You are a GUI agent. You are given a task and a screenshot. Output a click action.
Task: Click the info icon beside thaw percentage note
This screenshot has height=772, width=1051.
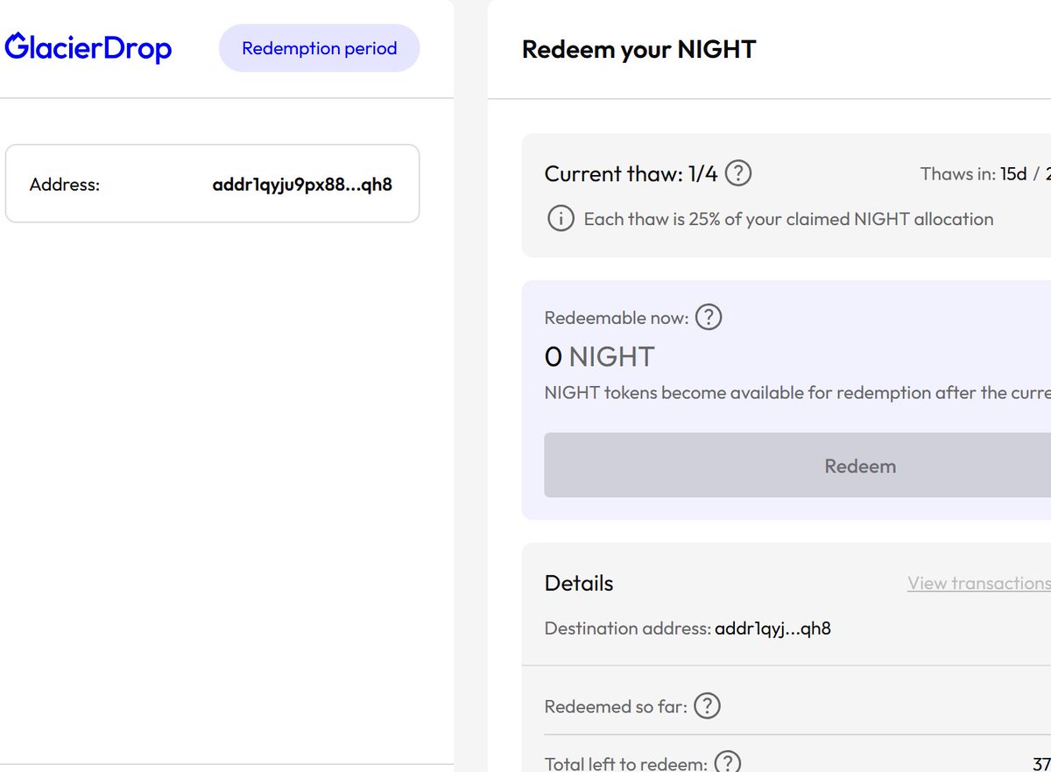(x=560, y=219)
